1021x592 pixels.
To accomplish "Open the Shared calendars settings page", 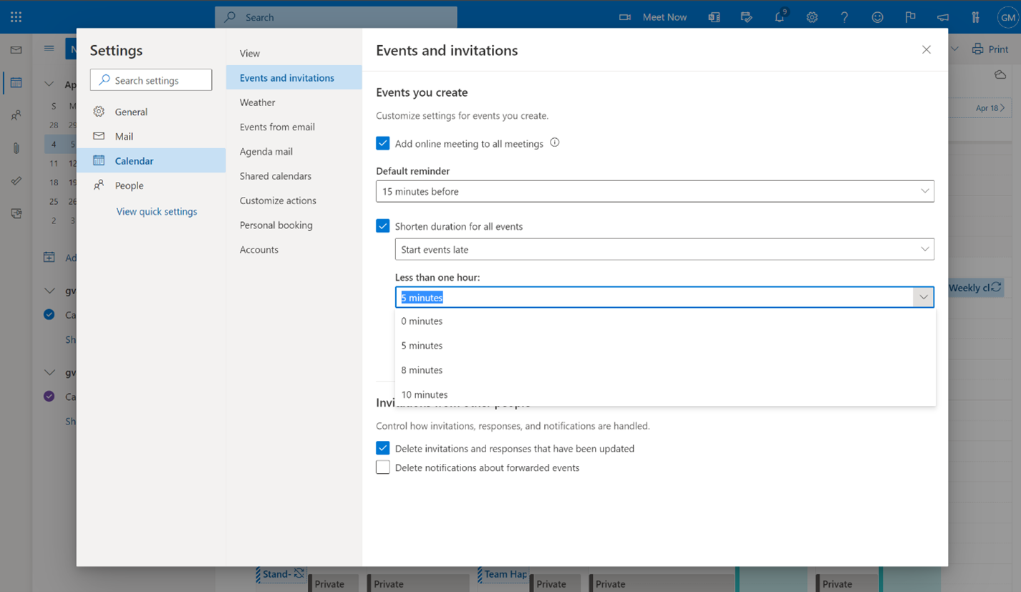I will pos(275,175).
